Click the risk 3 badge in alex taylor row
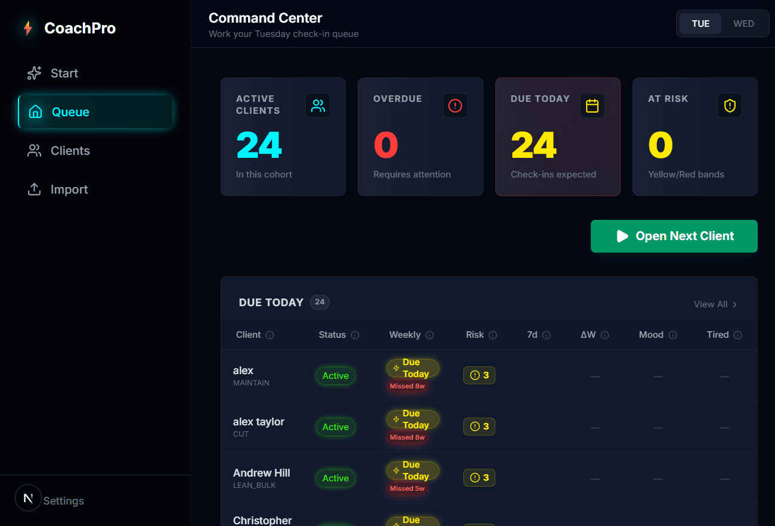 point(479,427)
